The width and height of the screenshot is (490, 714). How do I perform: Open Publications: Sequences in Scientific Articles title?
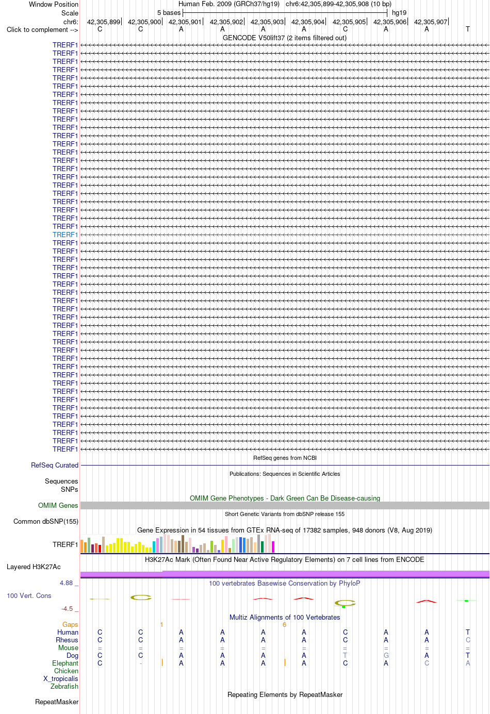pyautogui.click(x=285, y=474)
